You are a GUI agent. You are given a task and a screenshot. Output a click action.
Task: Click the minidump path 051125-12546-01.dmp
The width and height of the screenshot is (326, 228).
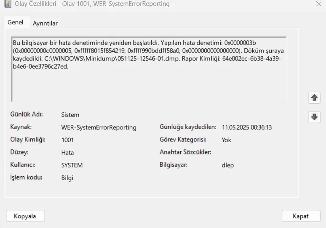148,58
